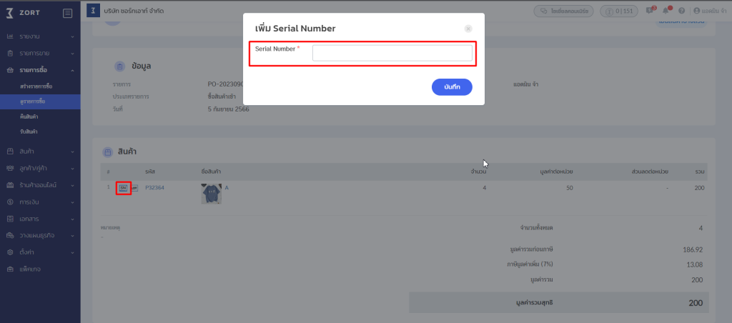
Task: Toggle the sidebar collapse icon near ZORT
Action: coord(67,12)
